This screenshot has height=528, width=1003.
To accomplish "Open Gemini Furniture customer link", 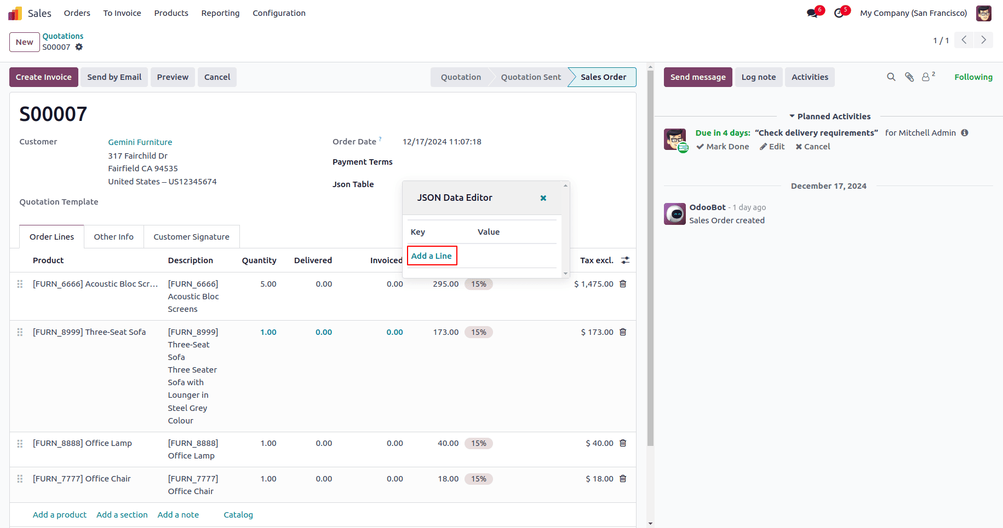I will pyautogui.click(x=140, y=142).
